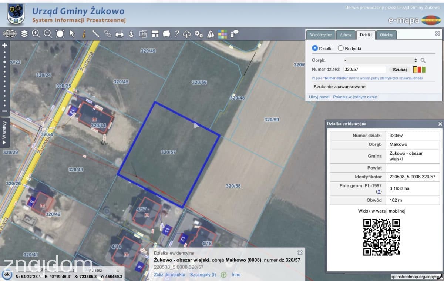444x281 pixels.
Task: Print the map using the printer icon
Action: point(119,34)
